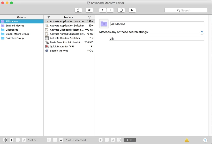Select Activate Named Clipboard Switcher macro
212x144 pixels.
pos(69,34)
